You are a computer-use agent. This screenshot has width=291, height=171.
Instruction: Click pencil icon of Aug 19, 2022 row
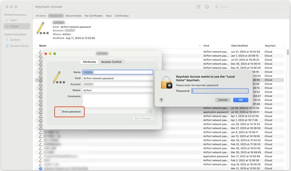40,164
